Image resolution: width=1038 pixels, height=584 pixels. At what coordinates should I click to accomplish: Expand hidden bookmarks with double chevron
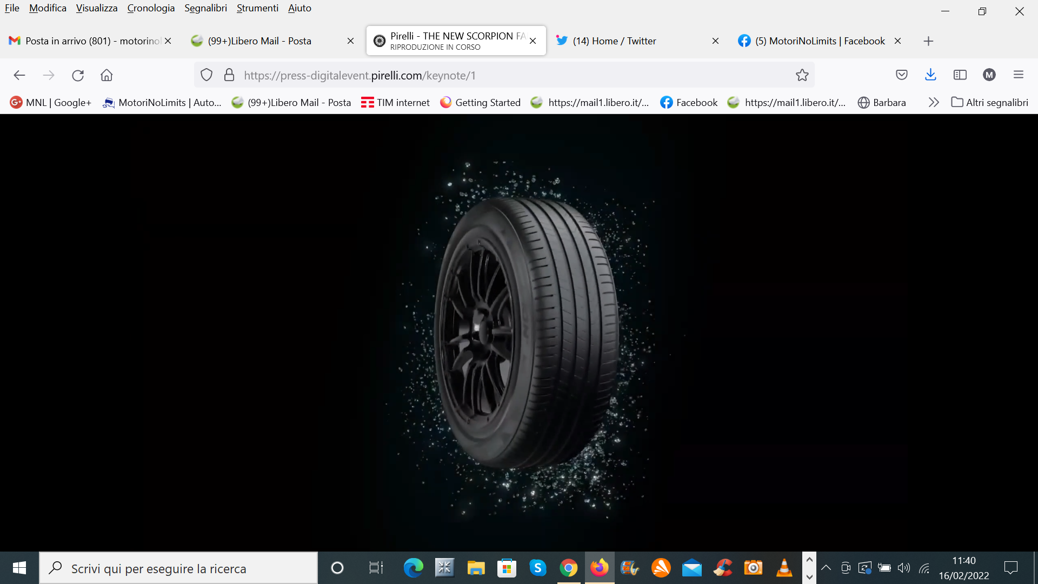coord(934,102)
